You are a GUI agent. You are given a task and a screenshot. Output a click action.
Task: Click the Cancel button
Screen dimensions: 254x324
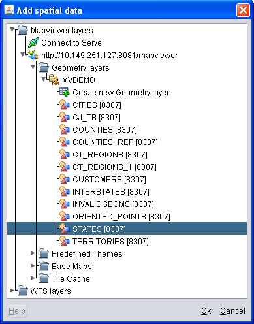(x=232, y=311)
